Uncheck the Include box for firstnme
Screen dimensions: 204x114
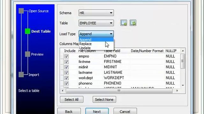pyautogui.click(x=67, y=62)
